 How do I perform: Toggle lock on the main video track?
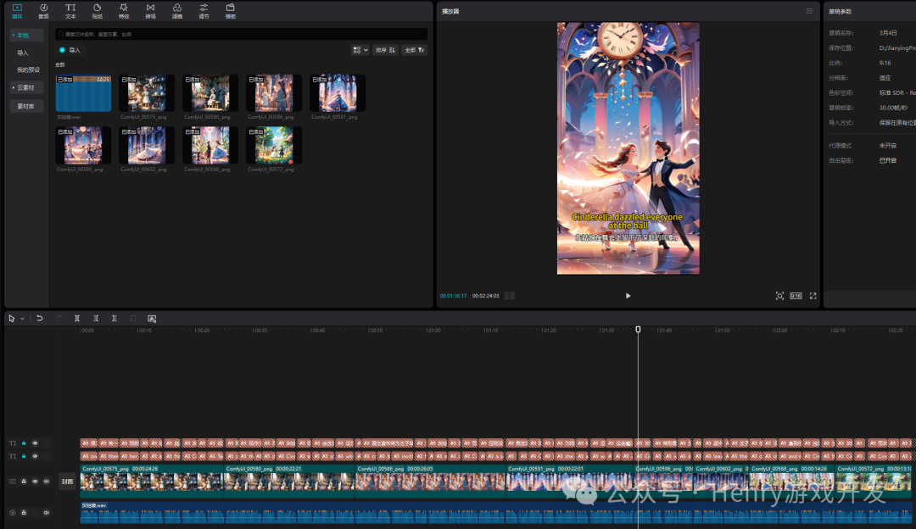point(24,482)
